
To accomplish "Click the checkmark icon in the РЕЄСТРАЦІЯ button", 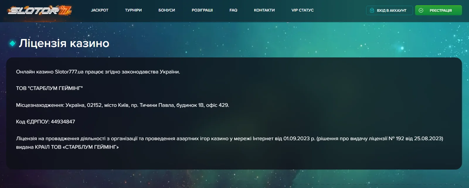I will 421,10.
